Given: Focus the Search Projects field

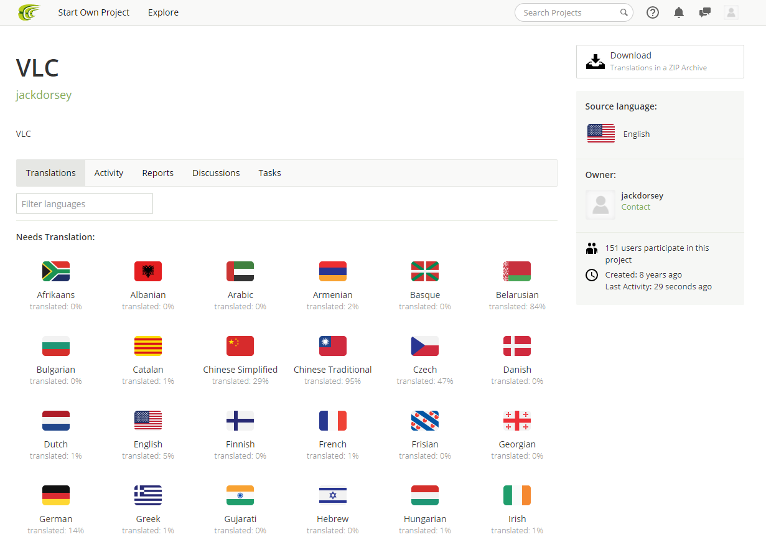Looking at the screenshot, I should pos(574,12).
